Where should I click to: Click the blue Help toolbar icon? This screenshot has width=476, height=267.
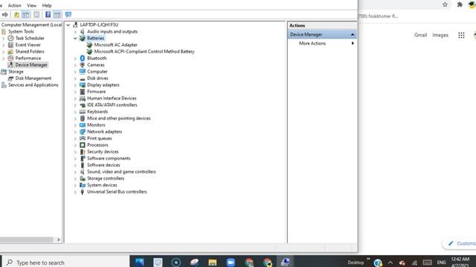(x=48, y=15)
